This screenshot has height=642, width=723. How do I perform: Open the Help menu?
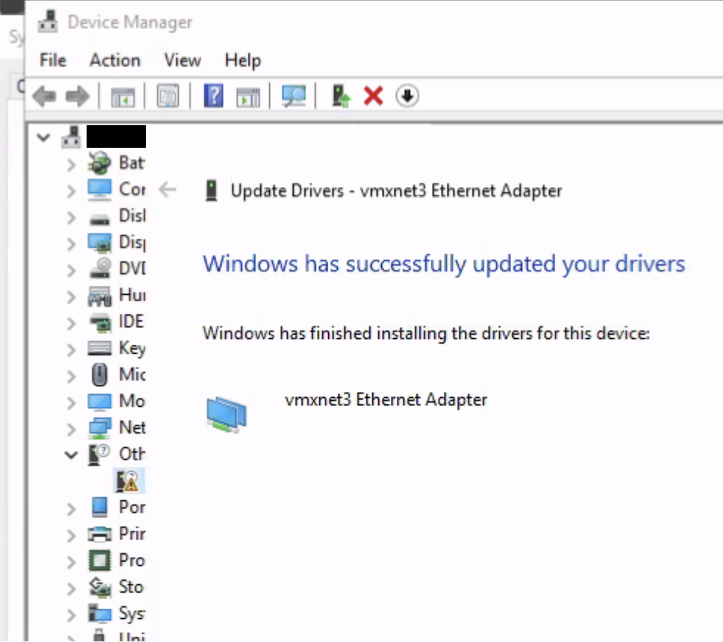tap(243, 60)
